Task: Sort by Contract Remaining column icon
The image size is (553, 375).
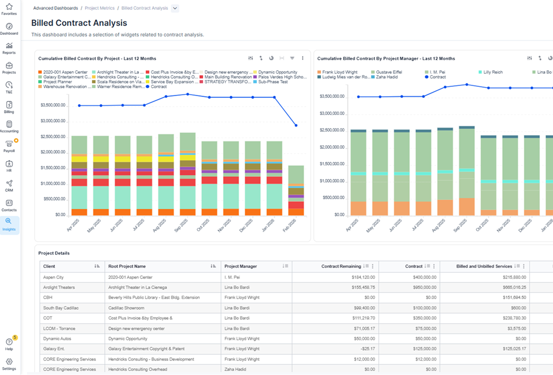Action: tap(366, 266)
